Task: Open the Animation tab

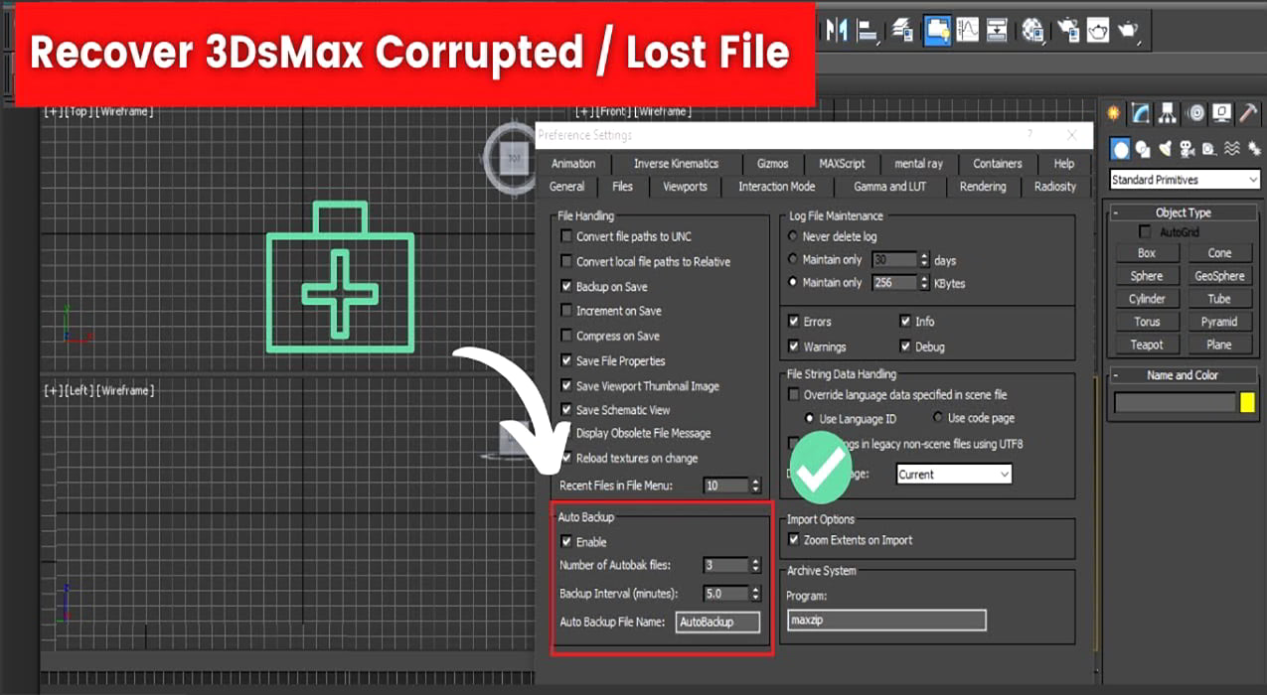Action: point(573,164)
